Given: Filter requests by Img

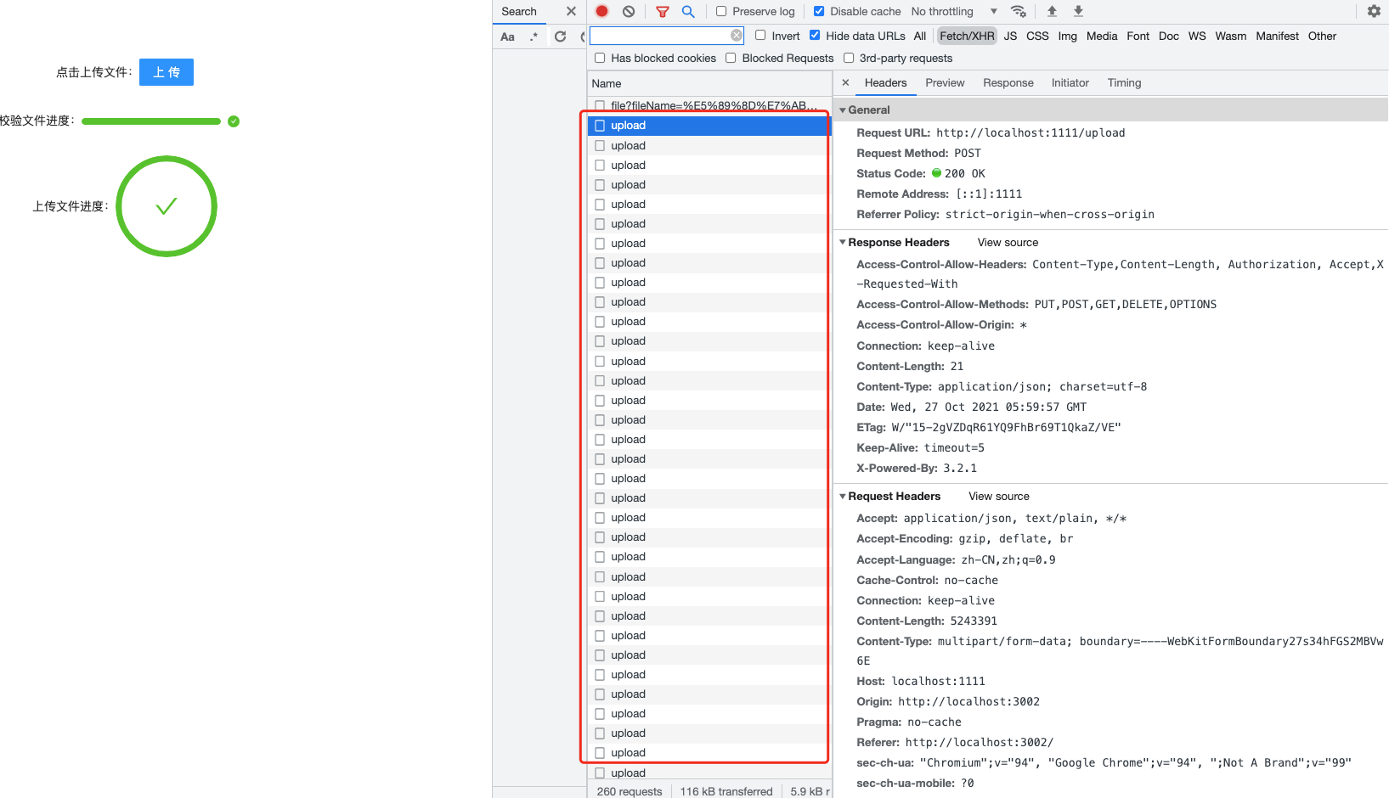Looking at the screenshot, I should tap(1068, 36).
